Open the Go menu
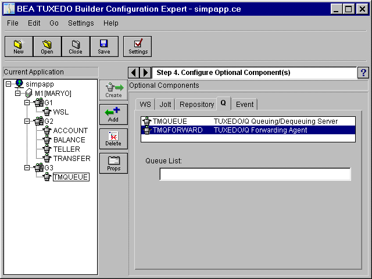The image size is (372, 279). (54, 23)
